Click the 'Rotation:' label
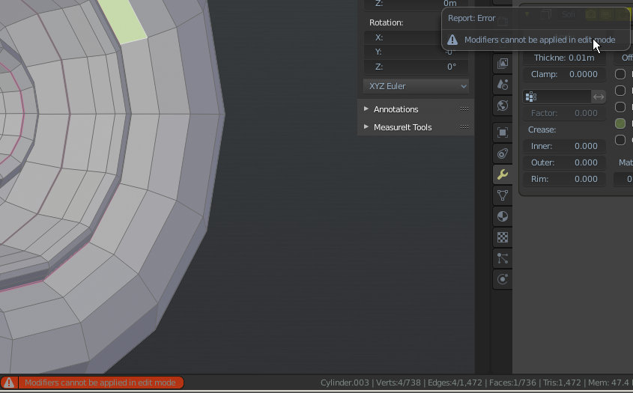The width and height of the screenshot is (633, 393). pos(386,22)
